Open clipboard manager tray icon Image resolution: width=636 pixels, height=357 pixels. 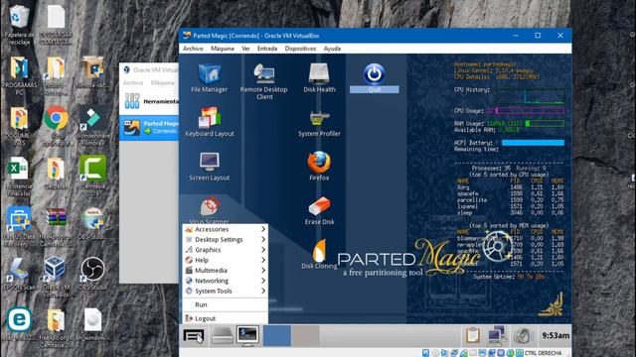coord(473,335)
